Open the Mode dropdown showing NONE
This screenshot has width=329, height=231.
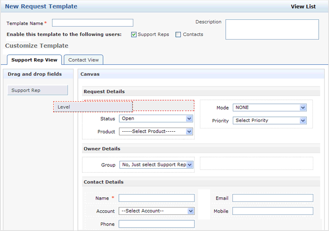coord(270,108)
